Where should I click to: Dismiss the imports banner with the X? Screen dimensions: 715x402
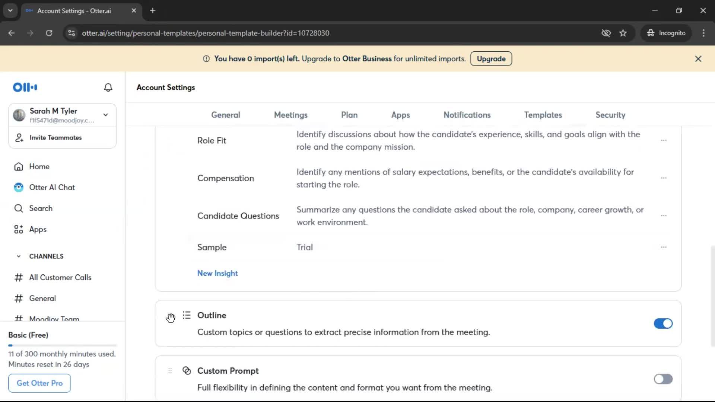point(698,59)
